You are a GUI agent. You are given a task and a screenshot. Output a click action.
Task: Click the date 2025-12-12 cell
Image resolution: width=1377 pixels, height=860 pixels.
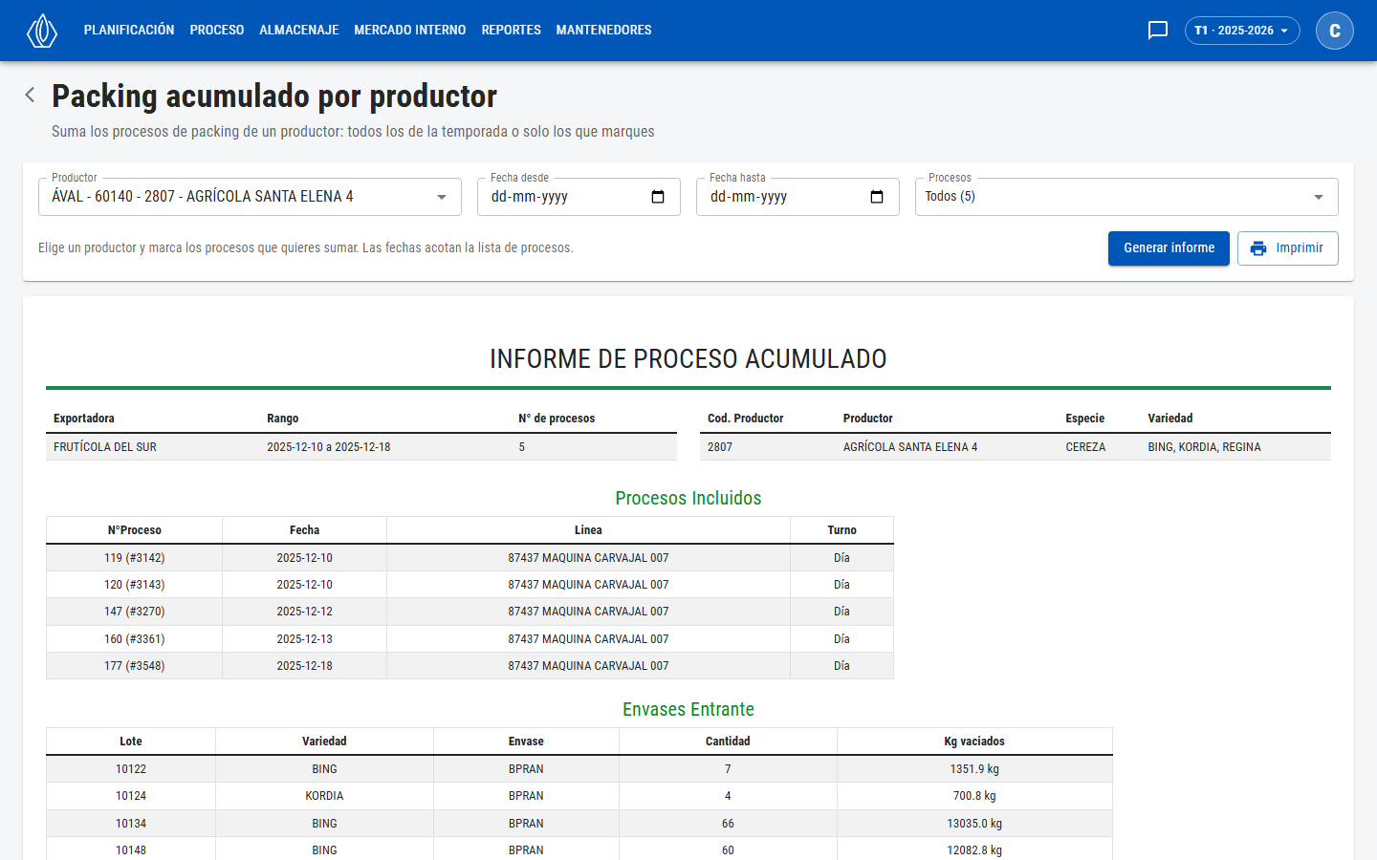[305, 612]
